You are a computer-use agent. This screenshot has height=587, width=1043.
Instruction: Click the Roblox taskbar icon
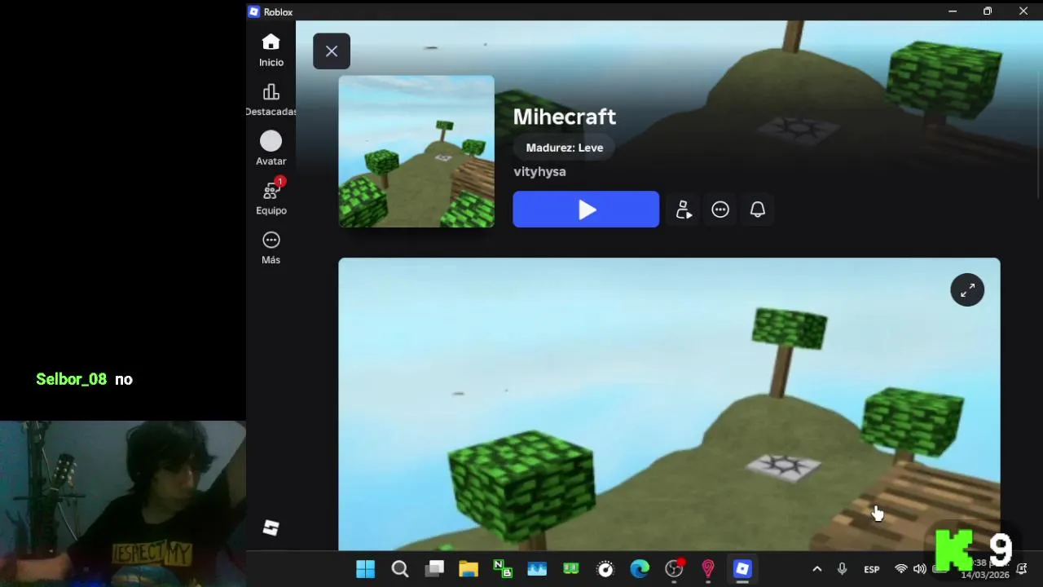click(742, 569)
